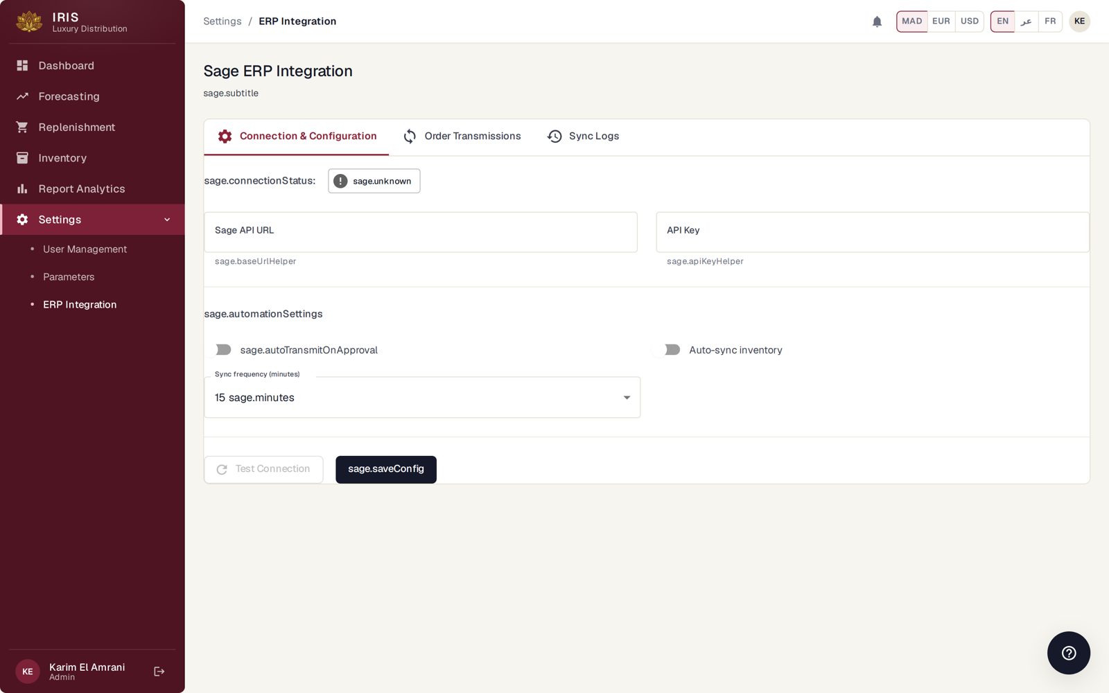This screenshot has width=1109, height=693.
Task: Click the Luxury Distribution tagline
Action: coord(90,29)
